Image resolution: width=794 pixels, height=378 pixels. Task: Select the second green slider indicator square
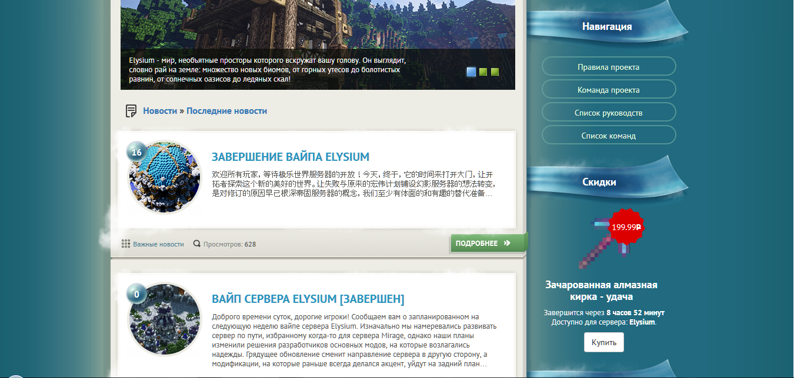(x=483, y=72)
